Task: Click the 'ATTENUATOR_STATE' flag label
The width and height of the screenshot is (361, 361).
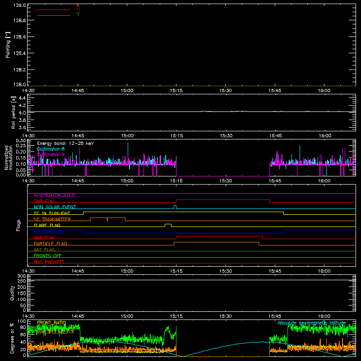Action: click(55, 195)
